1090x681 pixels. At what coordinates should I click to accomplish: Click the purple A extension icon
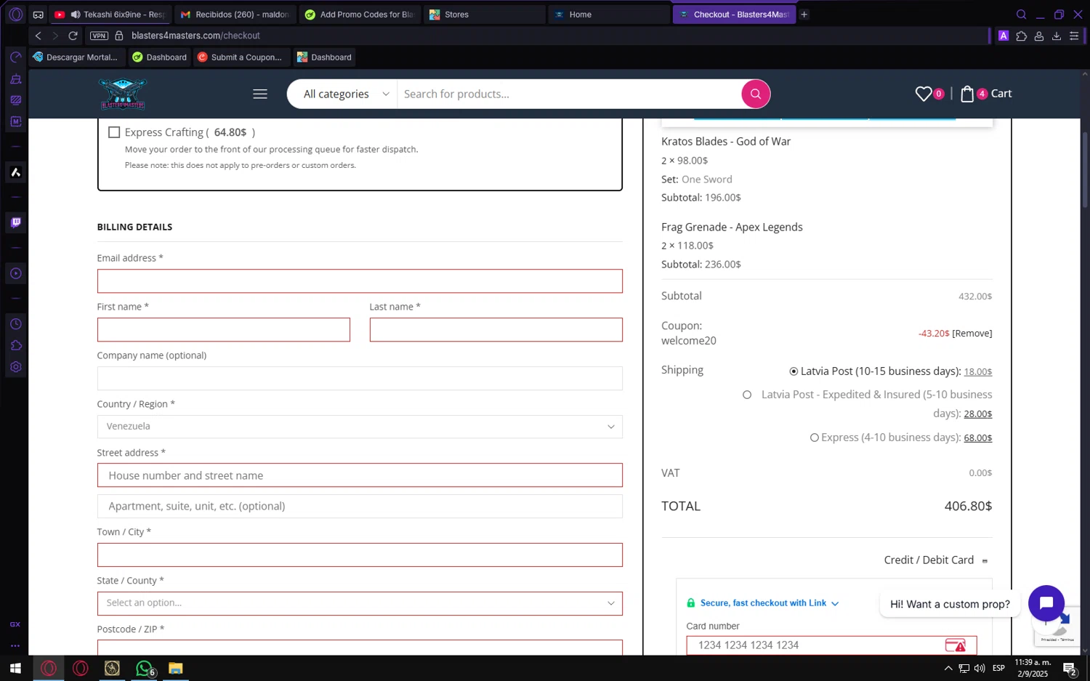(1004, 36)
